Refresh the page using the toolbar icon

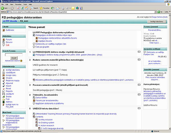22,8
